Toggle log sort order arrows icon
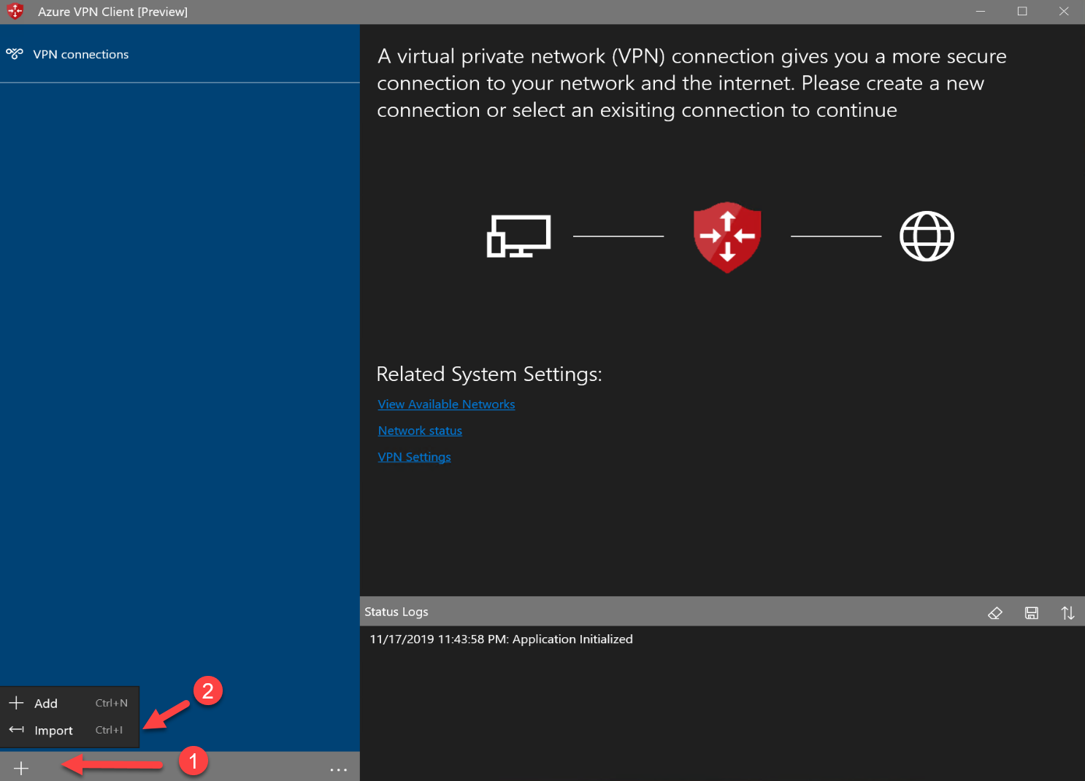The height and width of the screenshot is (781, 1085). (x=1067, y=613)
